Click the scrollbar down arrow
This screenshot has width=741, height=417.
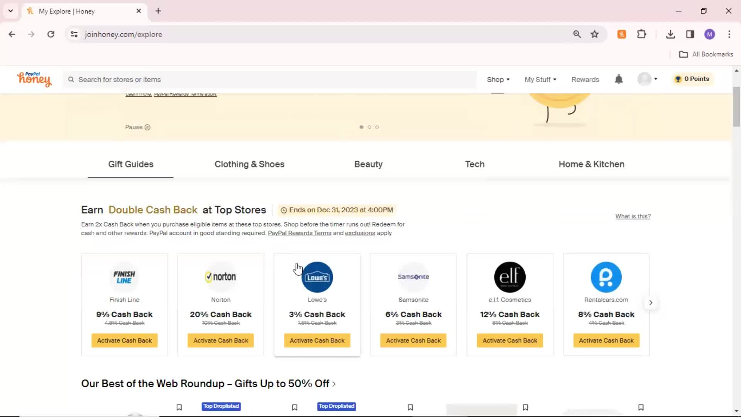[x=736, y=411]
